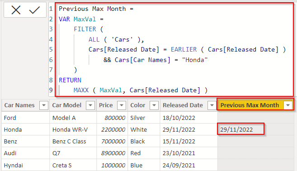Viewport: 297px width, 171px height.
Task: Click the Benz C Class cell
Action: point(73,141)
